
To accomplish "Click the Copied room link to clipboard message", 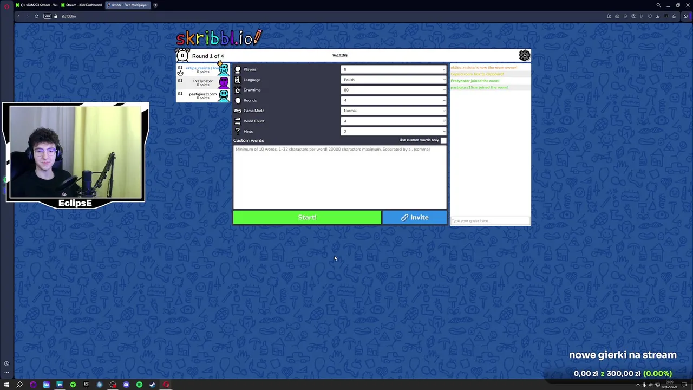I will click(477, 74).
